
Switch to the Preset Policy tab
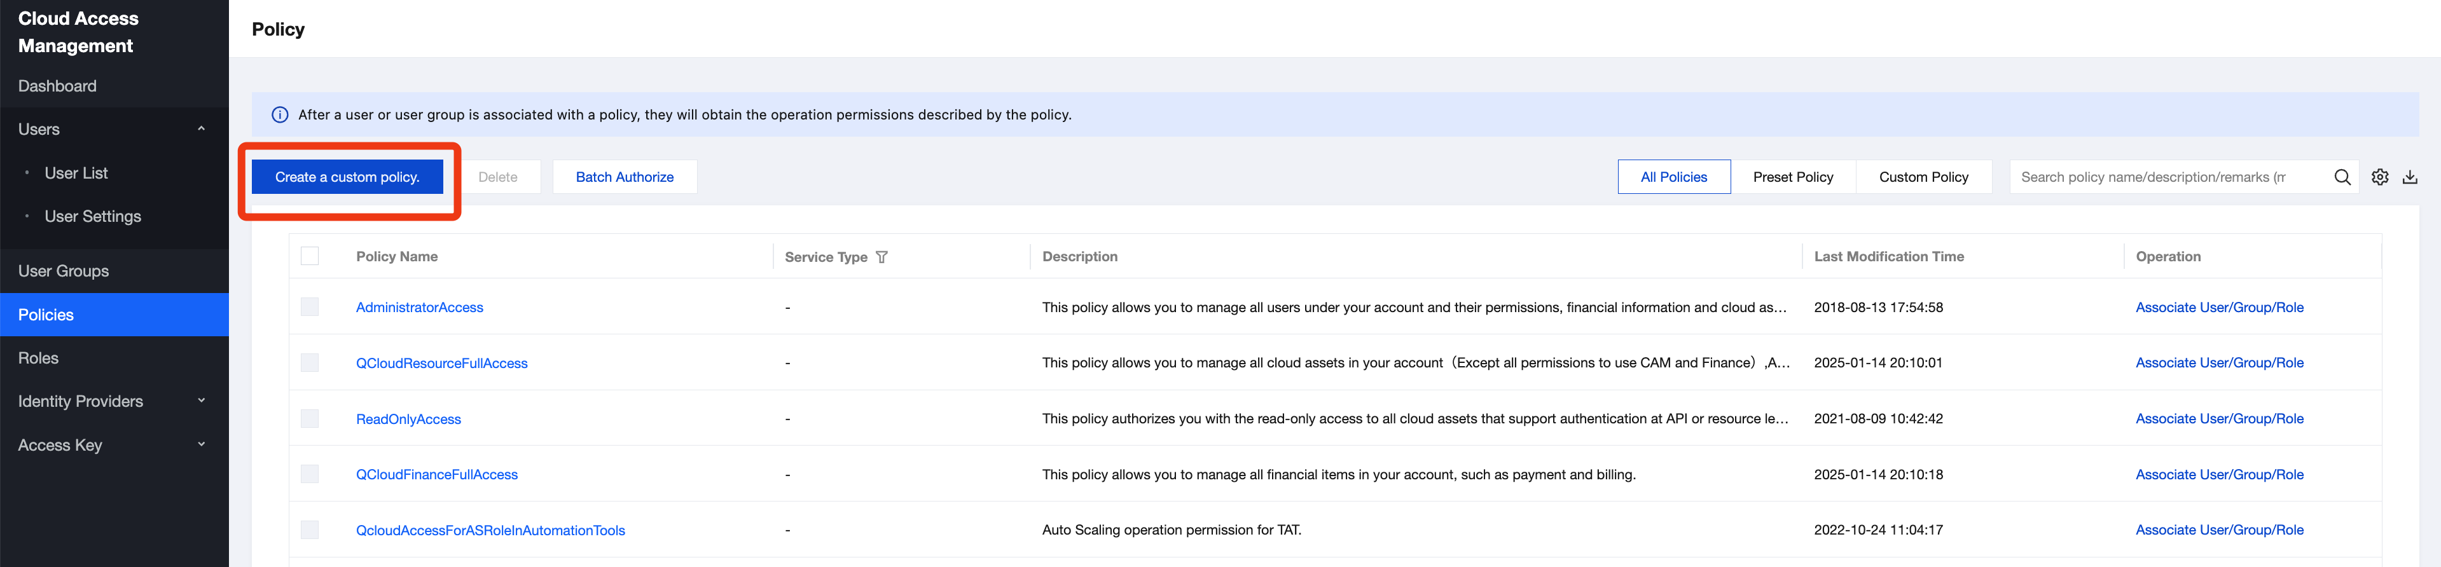[1792, 177]
